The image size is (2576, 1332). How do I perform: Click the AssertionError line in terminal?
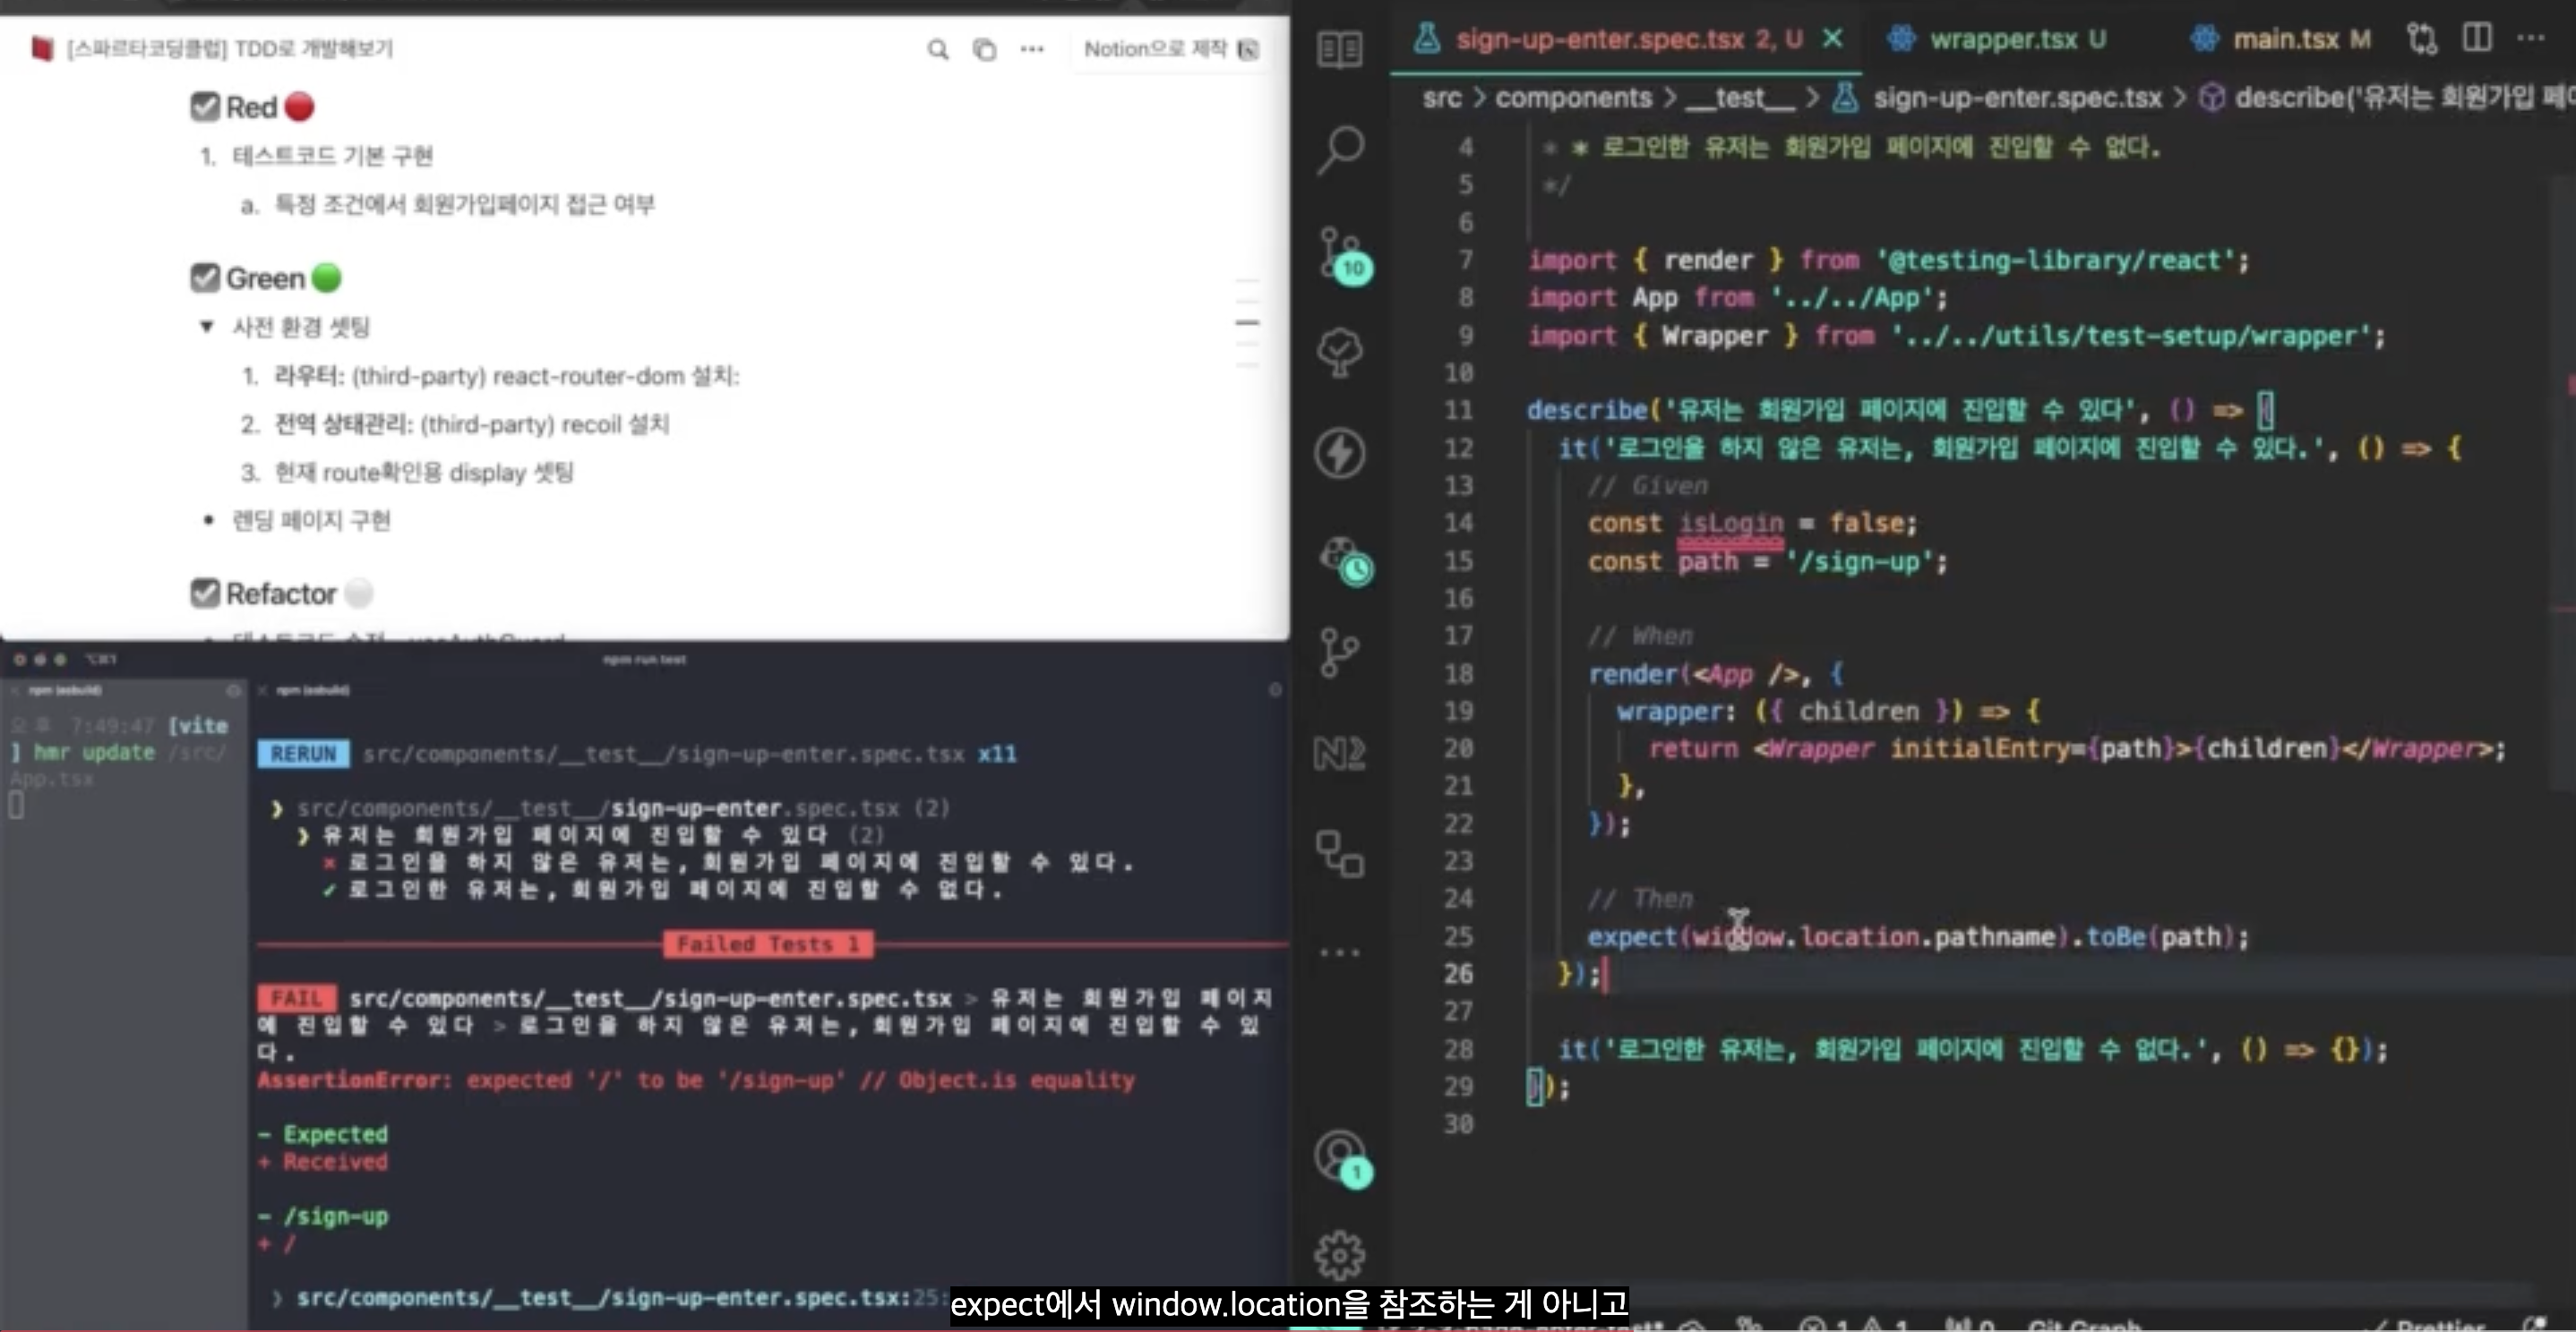coord(696,1080)
